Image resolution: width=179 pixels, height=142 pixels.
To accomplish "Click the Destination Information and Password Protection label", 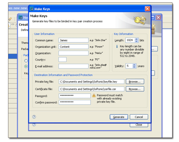I will coord(63,75).
